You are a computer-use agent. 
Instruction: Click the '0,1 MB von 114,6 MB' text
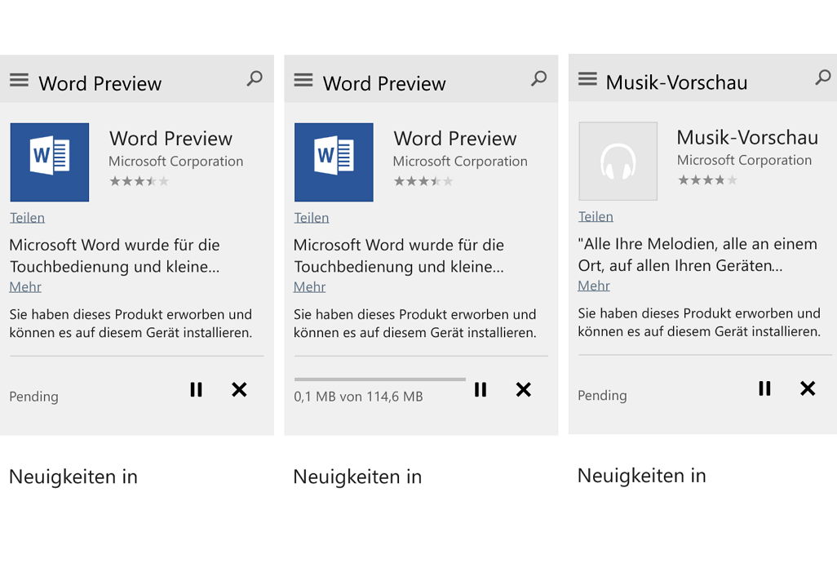click(358, 397)
